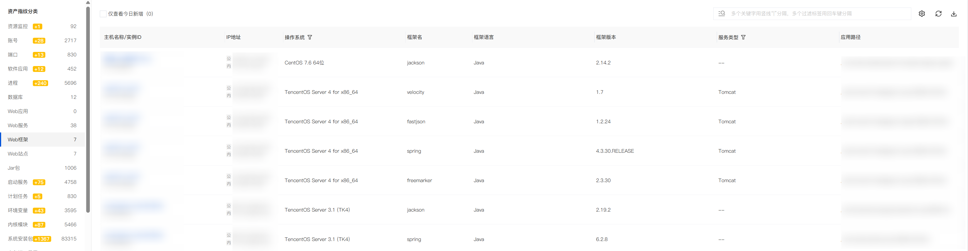Open the table settings gear icon
968x251 pixels.
tap(921, 14)
